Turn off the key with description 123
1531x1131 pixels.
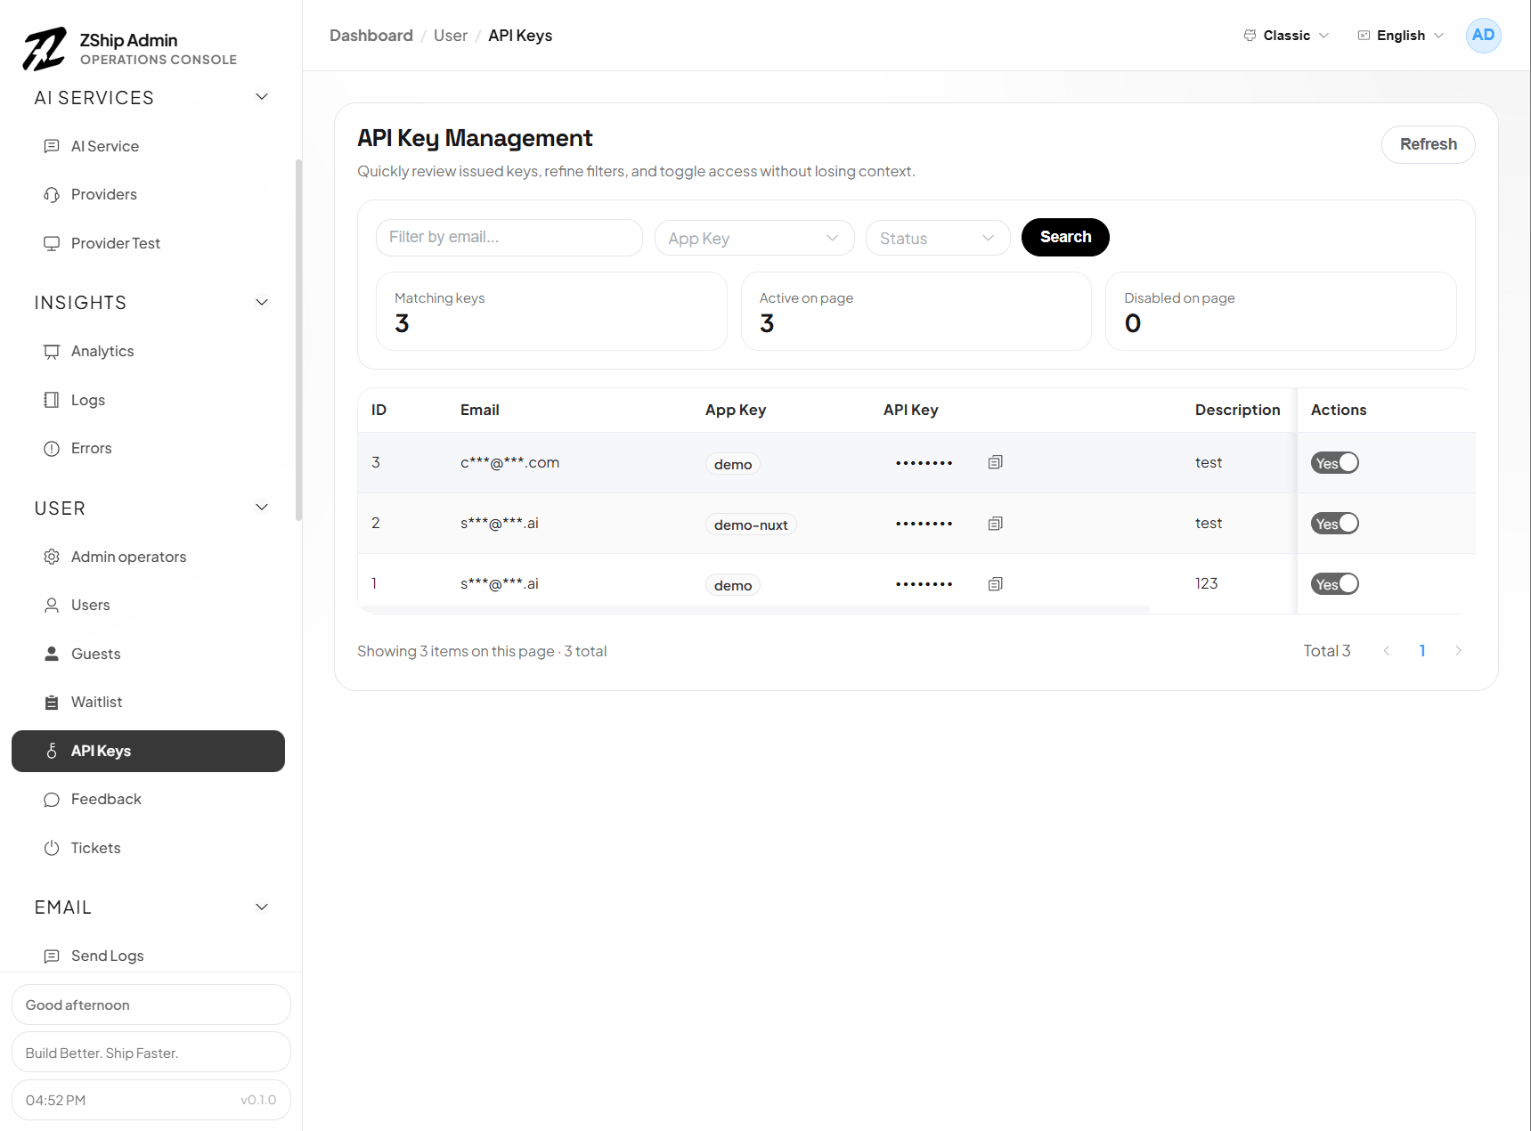(1334, 583)
